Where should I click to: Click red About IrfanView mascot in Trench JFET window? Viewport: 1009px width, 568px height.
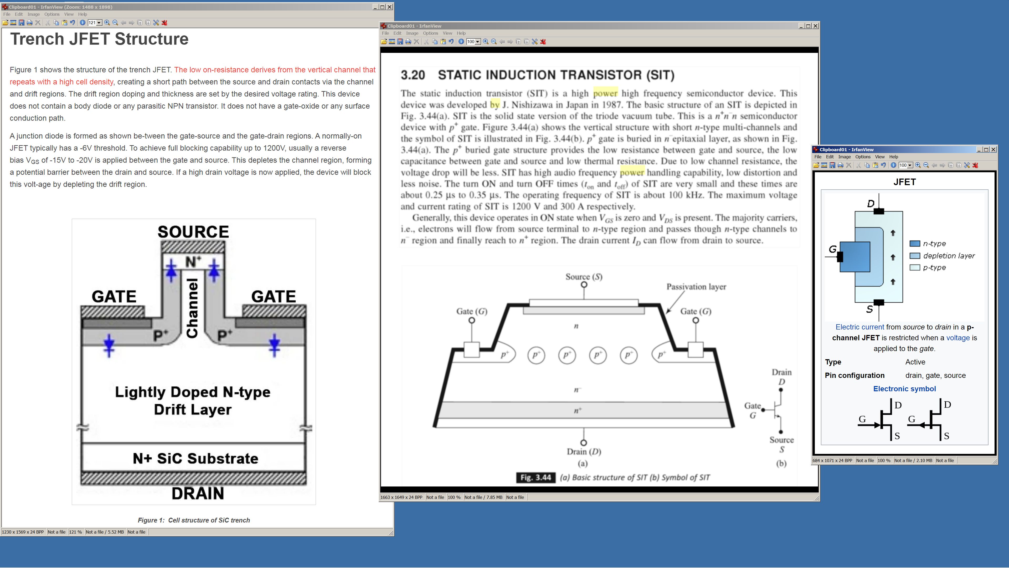point(164,23)
